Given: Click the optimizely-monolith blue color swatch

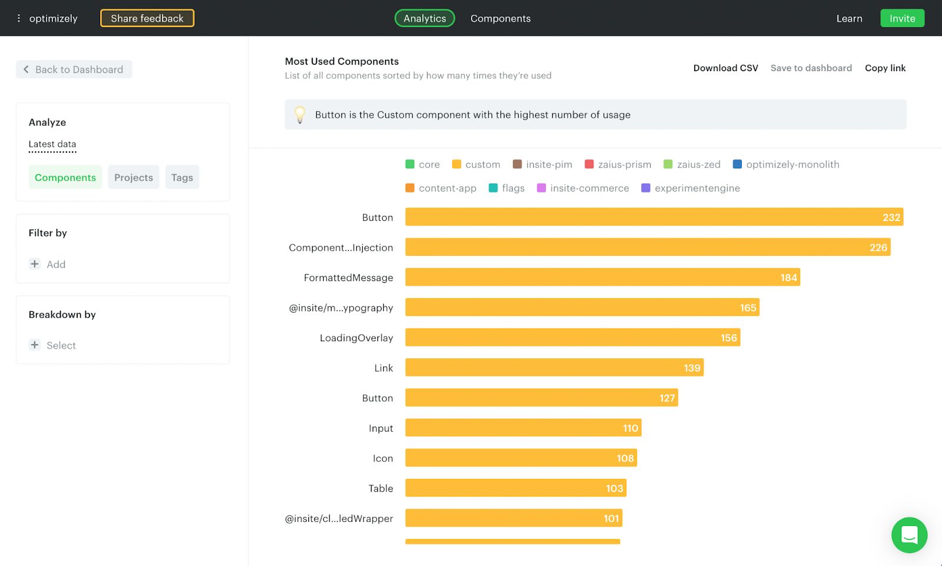Looking at the screenshot, I should coord(737,164).
